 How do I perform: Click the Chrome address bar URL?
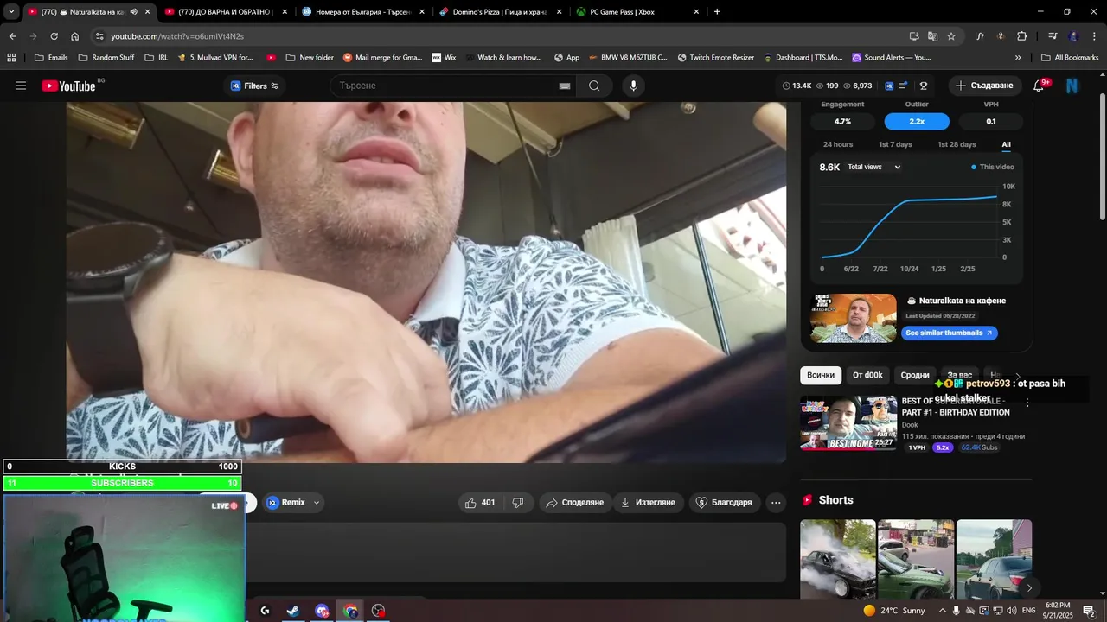(x=177, y=36)
